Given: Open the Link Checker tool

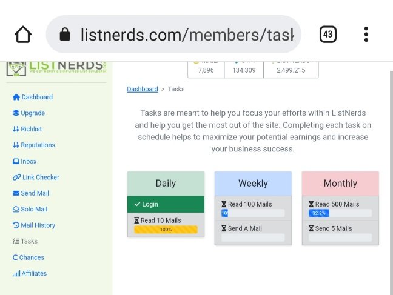Looking at the screenshot, I should pos(36,177).
